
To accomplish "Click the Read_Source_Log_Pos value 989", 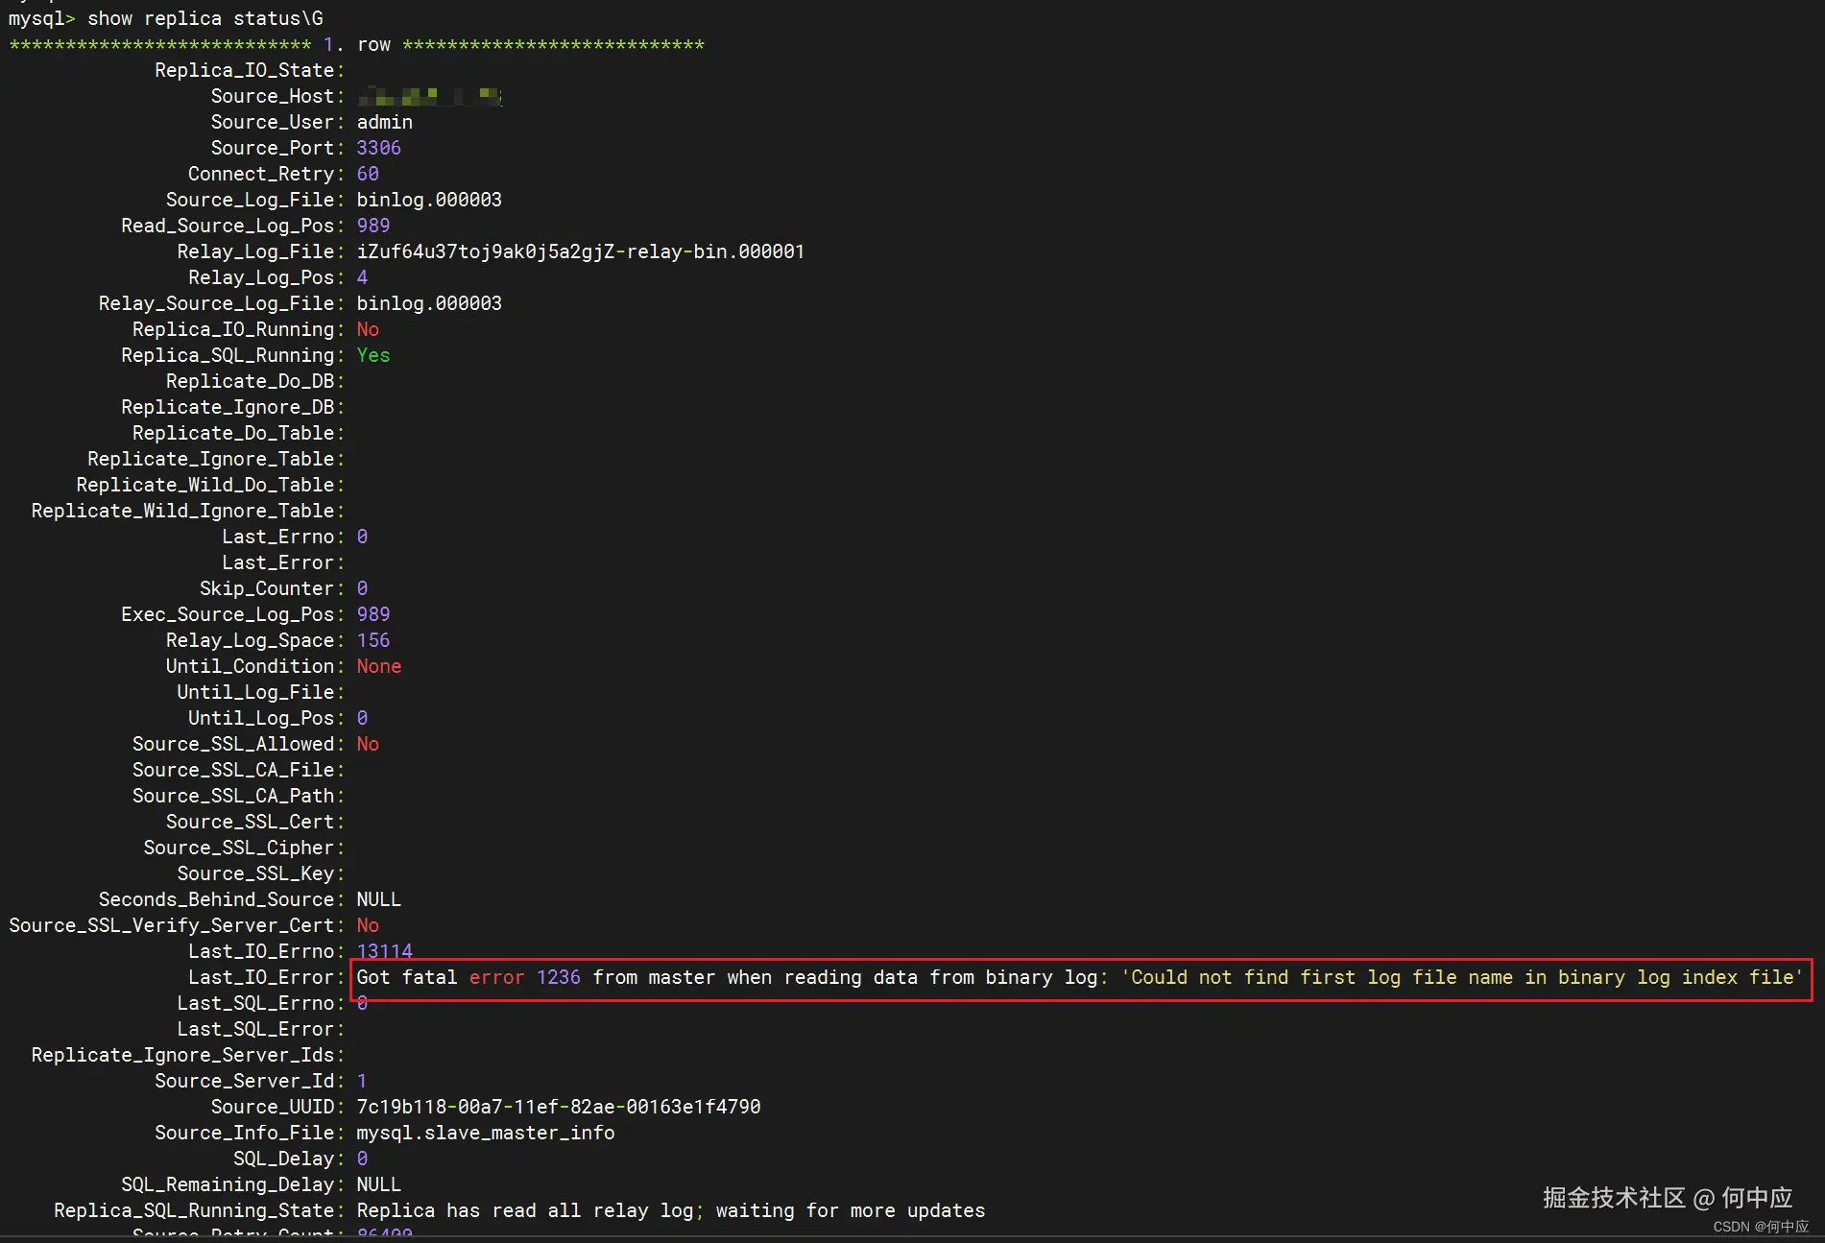I will (x=373, y=226).
